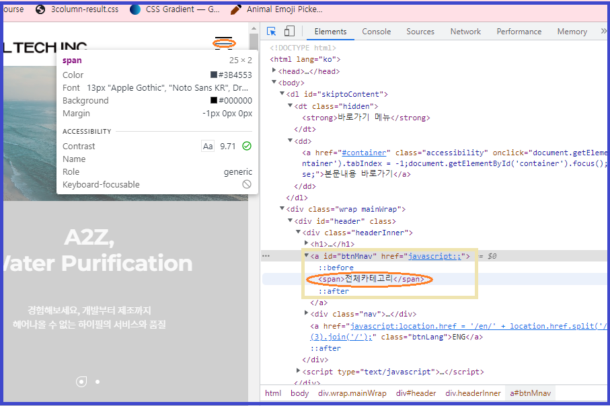Select div.wrap.mainWrap in the breadcrumb
The height and width of the screenshot is (406, 610).
click(x=352, y=393)
